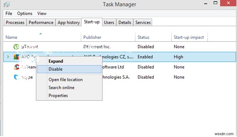
Task: Minimize the Task Manager window
Action: click(x=206, y=3)
